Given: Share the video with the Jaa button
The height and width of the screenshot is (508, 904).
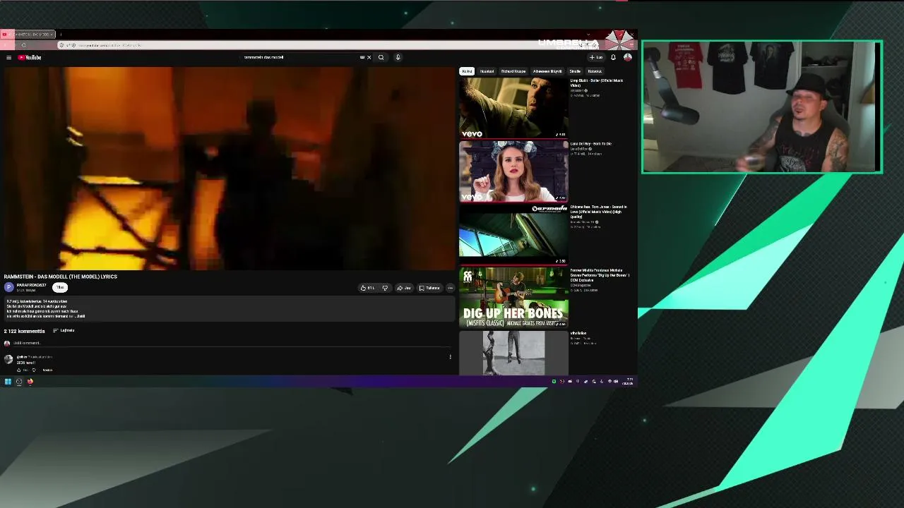Looking at the screenshot, I should coord(404,288).
